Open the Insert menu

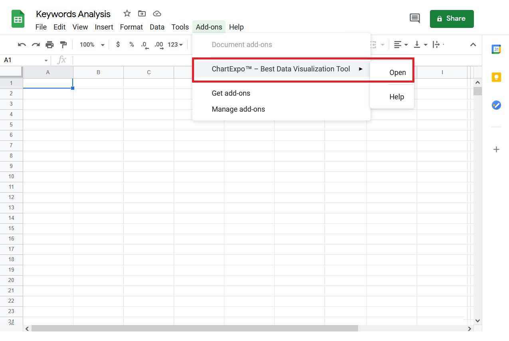pos(104,27)
